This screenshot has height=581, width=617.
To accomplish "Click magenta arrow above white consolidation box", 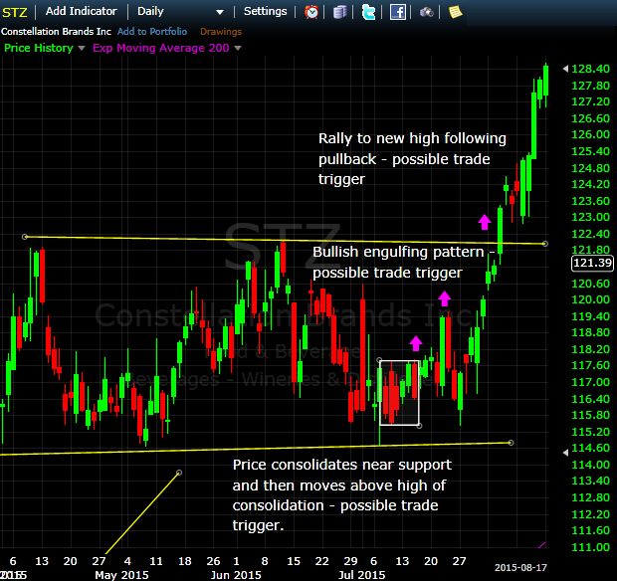I will [x=416, y=343].
